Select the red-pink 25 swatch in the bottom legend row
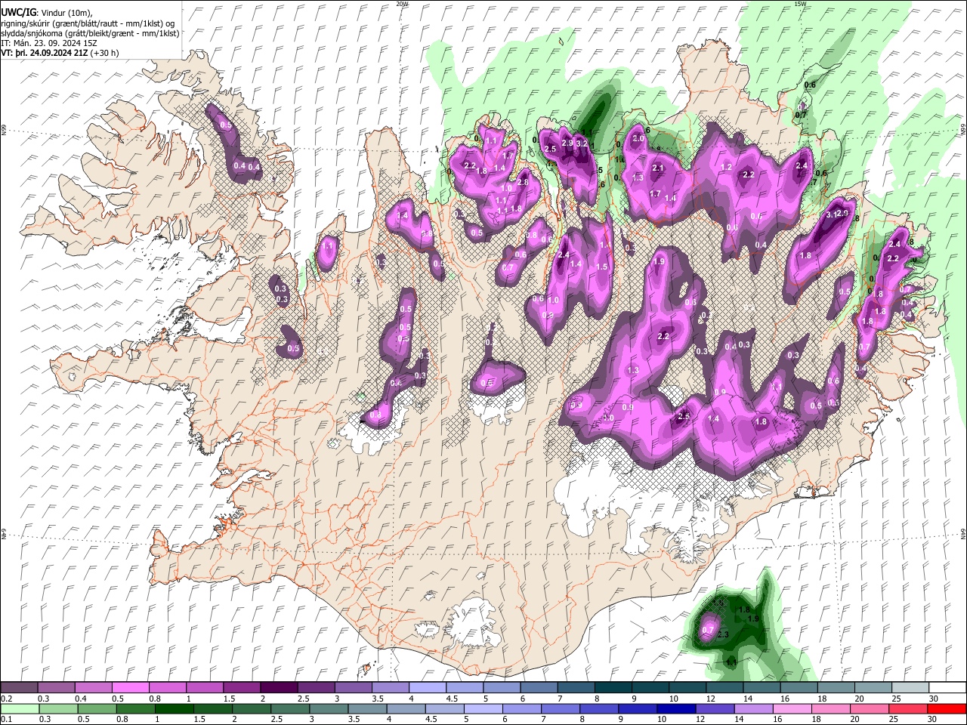The width and height of the screenshot is (967, 725). [908, 708]
